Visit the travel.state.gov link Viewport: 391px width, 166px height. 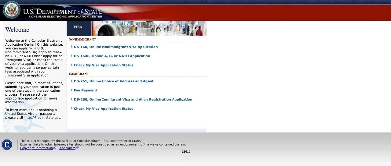click(x=42, y=118)
